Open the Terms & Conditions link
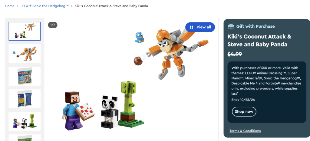The image size is (310, 141). [x=245, y=131]
